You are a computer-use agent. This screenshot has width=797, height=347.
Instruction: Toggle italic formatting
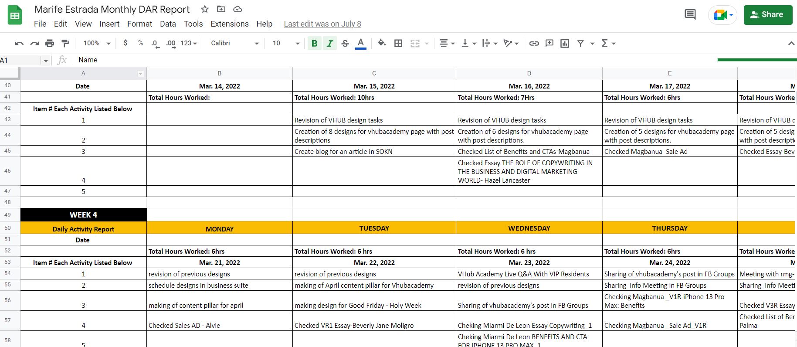pyautogui.click(x=330, y=43)
